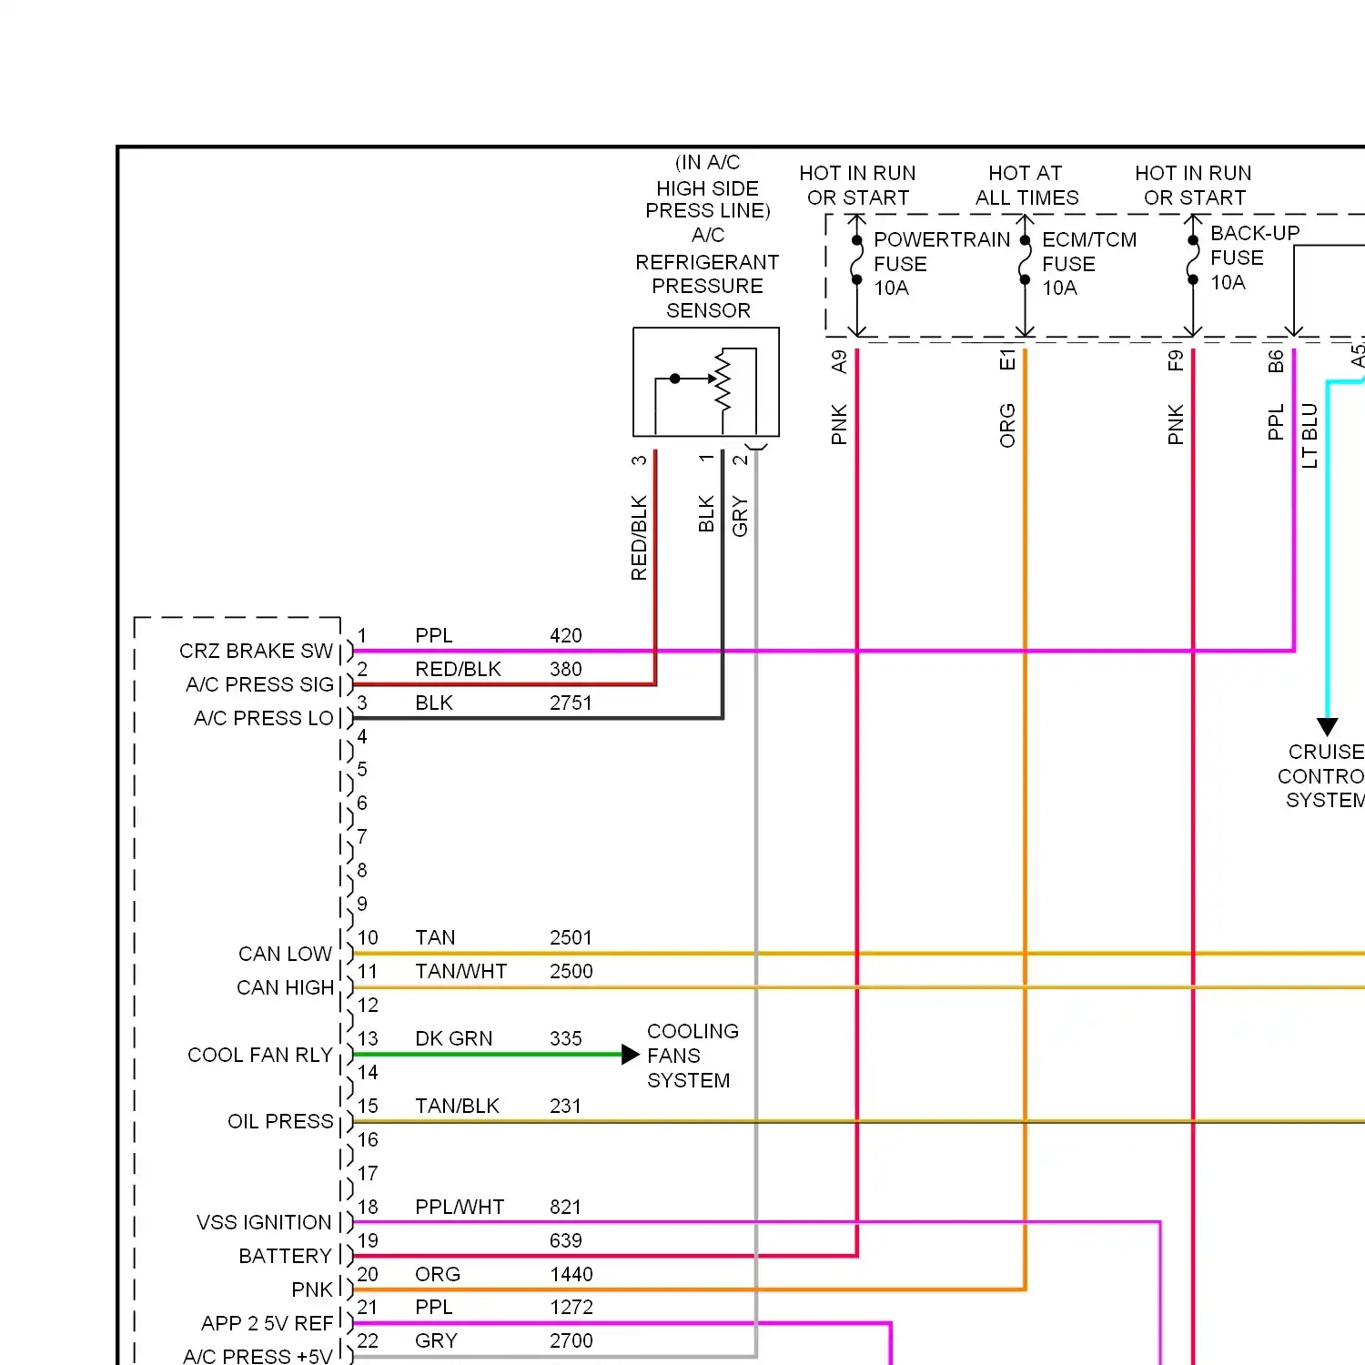Click circuit number 335
This screenshot has height=1365, width=1365.
566,1038
